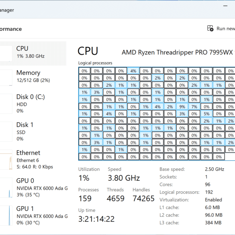Select the CPU performance item

coord(33,53)
